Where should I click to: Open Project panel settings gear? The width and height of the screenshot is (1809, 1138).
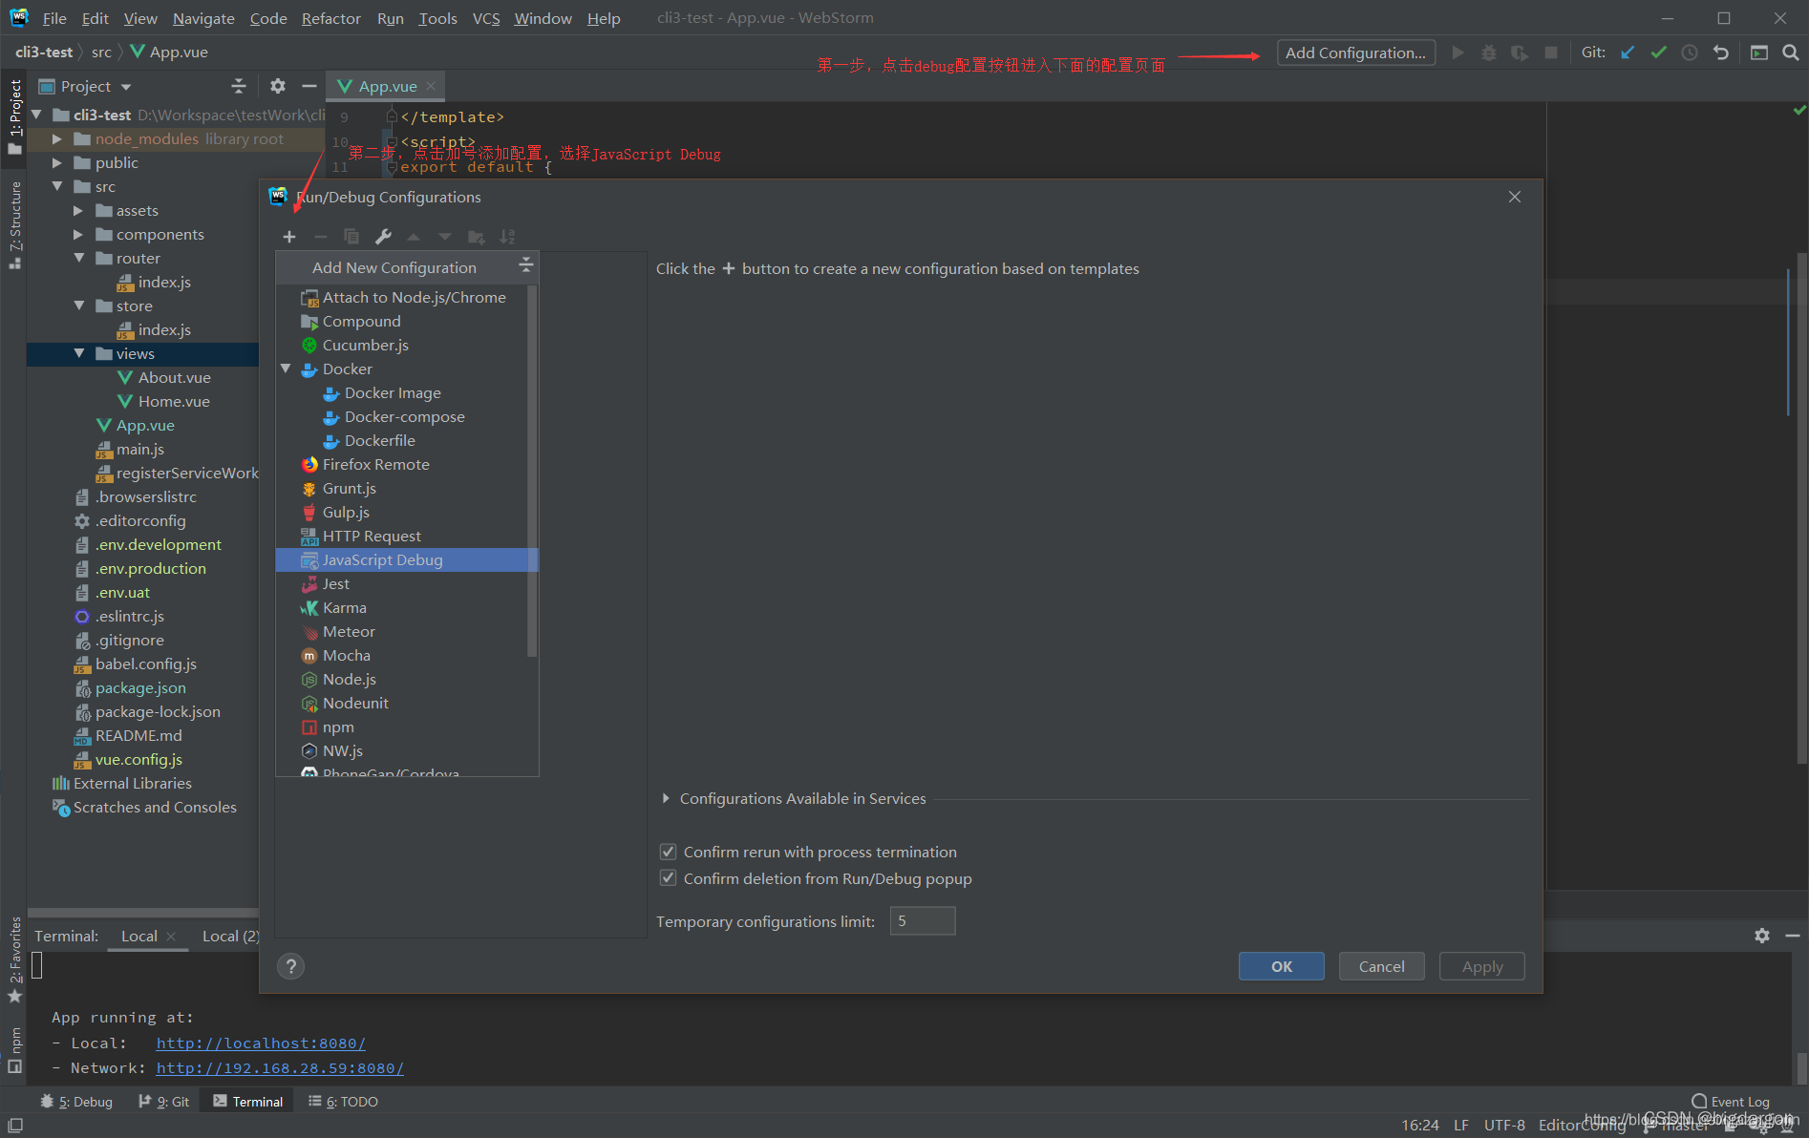coord(277,86)
